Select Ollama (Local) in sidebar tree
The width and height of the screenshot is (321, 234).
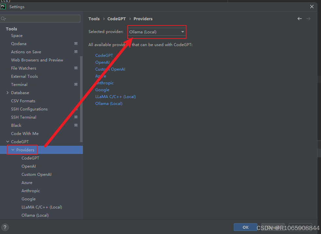35,215
